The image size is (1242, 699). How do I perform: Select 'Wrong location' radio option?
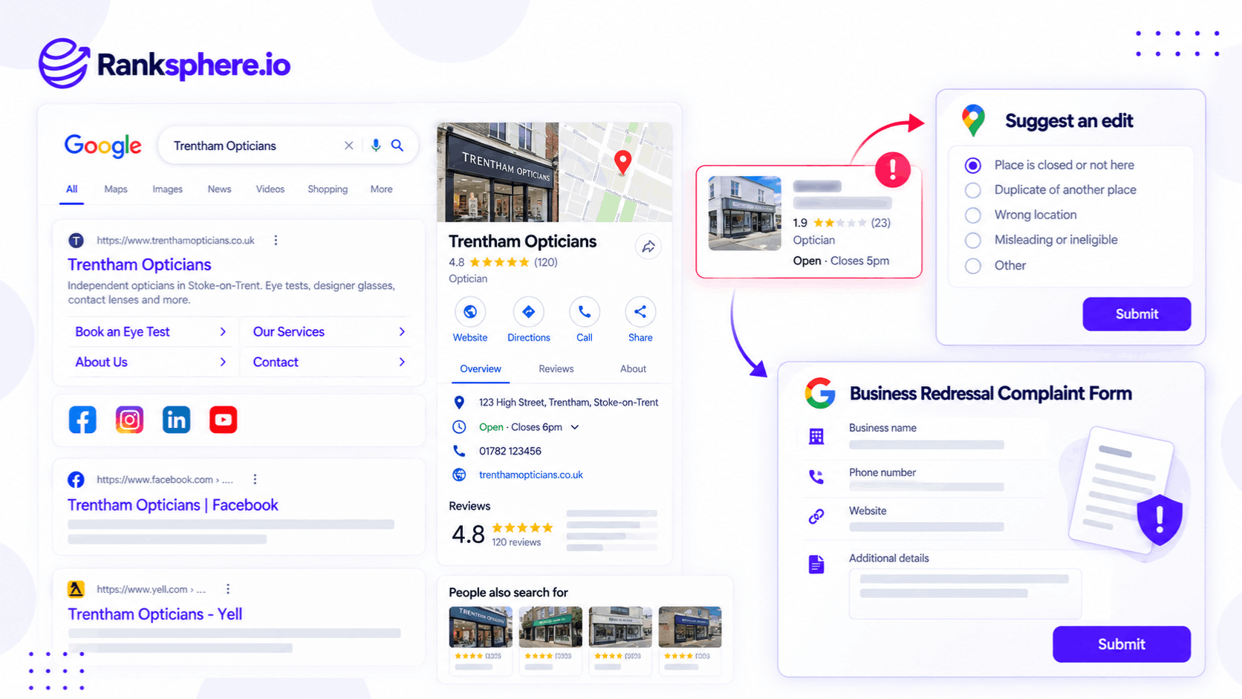click(x=972, y=215)
